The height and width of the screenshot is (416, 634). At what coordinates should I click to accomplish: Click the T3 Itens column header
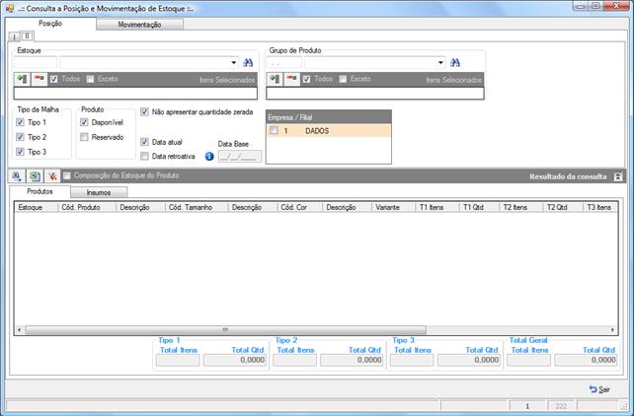600,207
